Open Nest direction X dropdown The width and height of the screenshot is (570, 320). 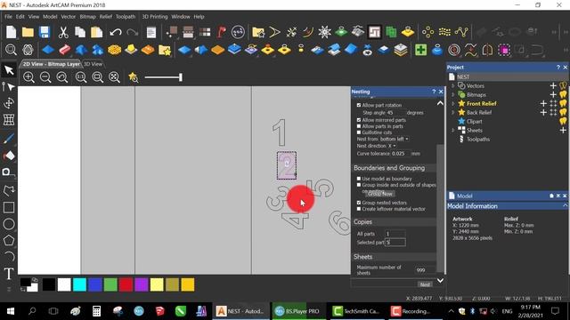pyautogui.click(x=392, y=146)
